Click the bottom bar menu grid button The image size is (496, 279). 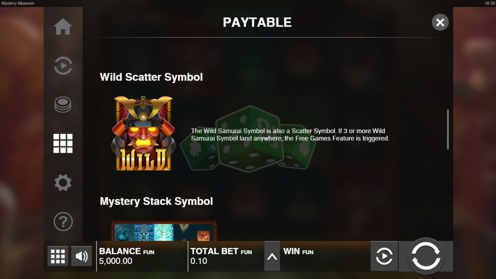[x=58, y=257]
